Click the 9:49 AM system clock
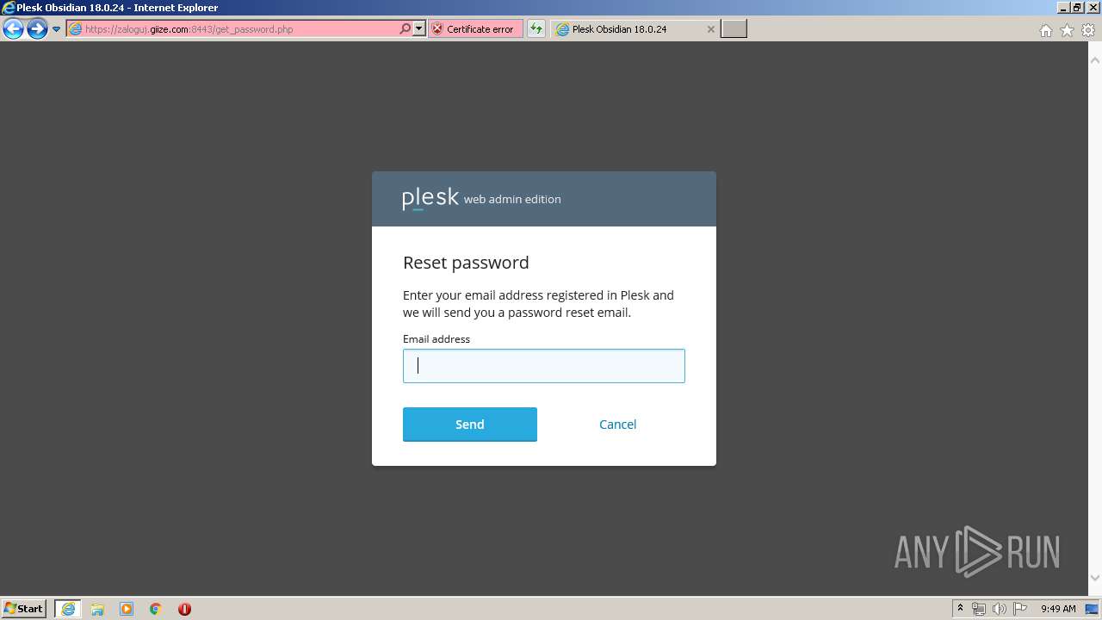Image resolution: width=1102 pixels, height=620 pixels. tap(1058, 609)
